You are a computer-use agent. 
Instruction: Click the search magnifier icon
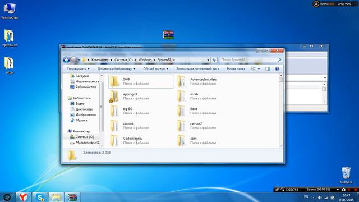click(x=279, y=60)
